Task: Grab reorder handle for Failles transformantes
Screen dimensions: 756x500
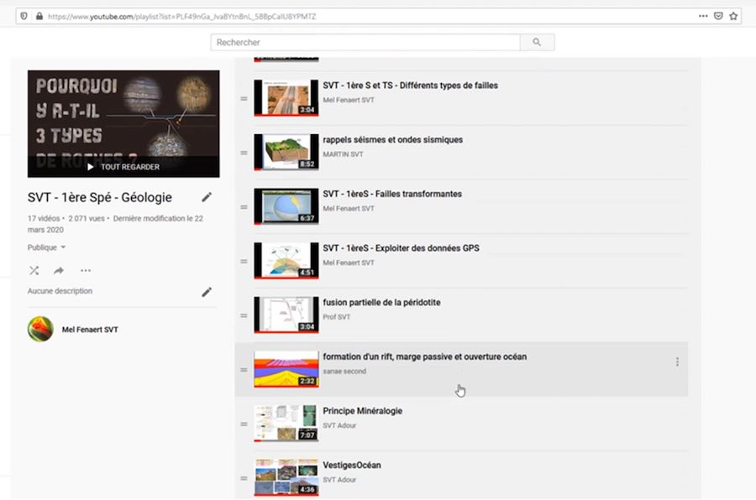Action: click(244, 207)
